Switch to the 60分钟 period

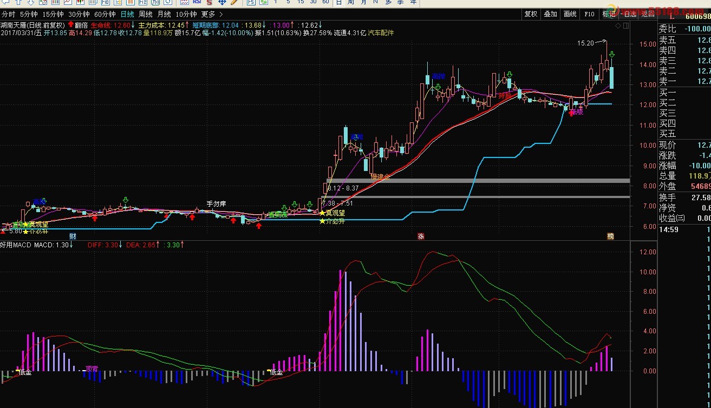[x=105, y=14]
